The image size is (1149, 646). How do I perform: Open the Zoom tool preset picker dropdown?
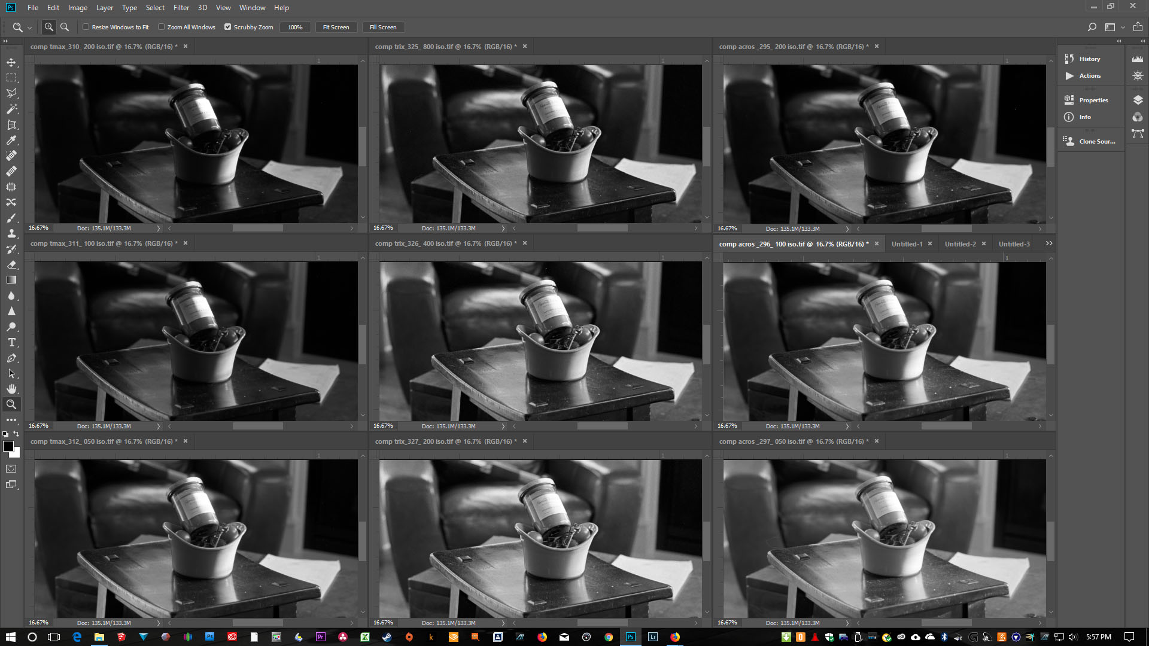click(x=29, y=28)
